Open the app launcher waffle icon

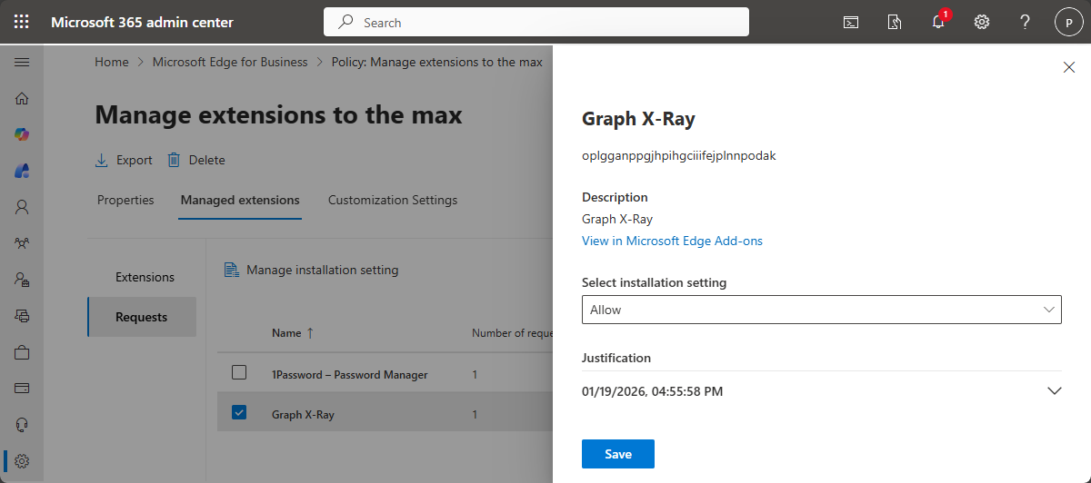(x=22, y=22)
